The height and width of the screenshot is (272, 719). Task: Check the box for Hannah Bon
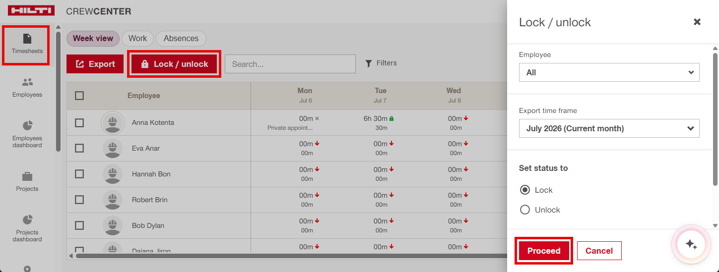pyautogui.click(x=79, y=174)
